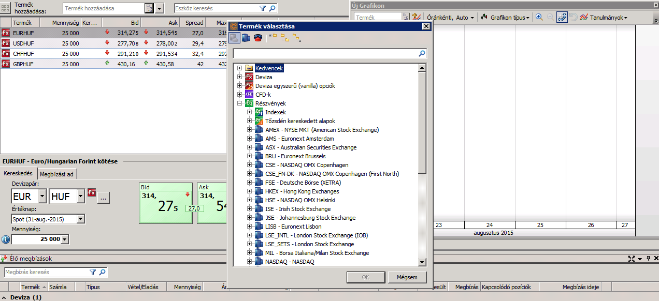Click the disabled OK button in product dialog
Viewport: 659px width, 301px height.
(365, 277)
